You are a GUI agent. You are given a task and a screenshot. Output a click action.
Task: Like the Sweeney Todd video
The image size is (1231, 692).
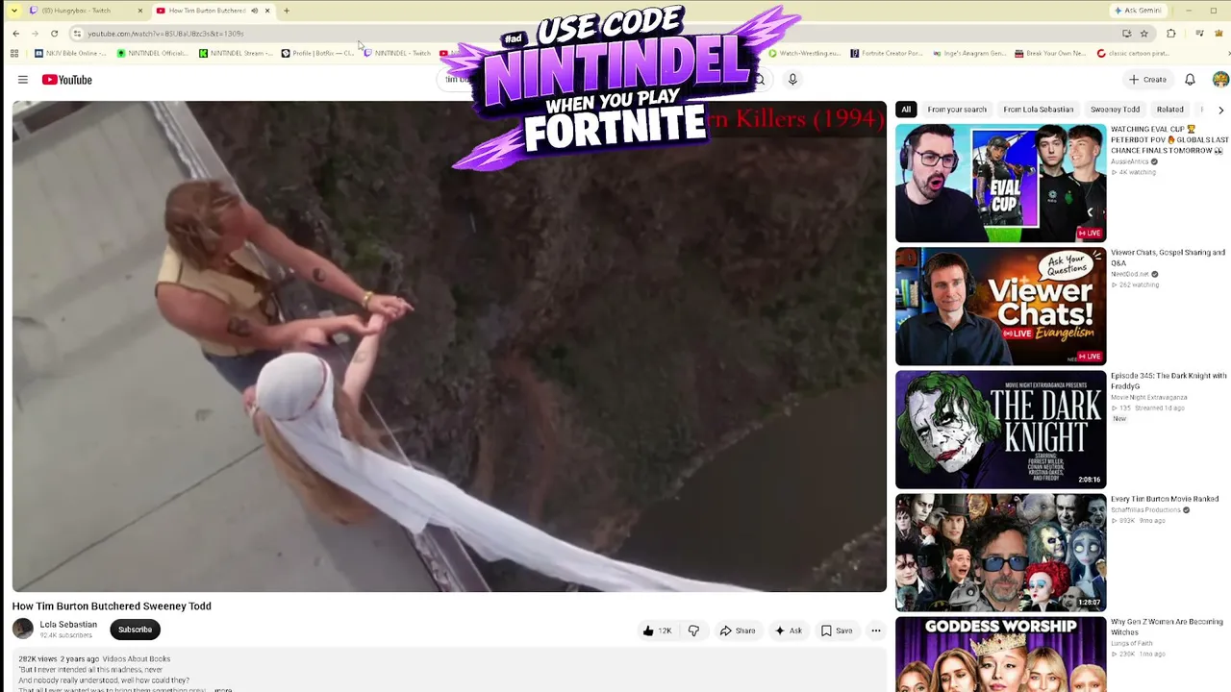pyautogui.click(x=658, y=630)
